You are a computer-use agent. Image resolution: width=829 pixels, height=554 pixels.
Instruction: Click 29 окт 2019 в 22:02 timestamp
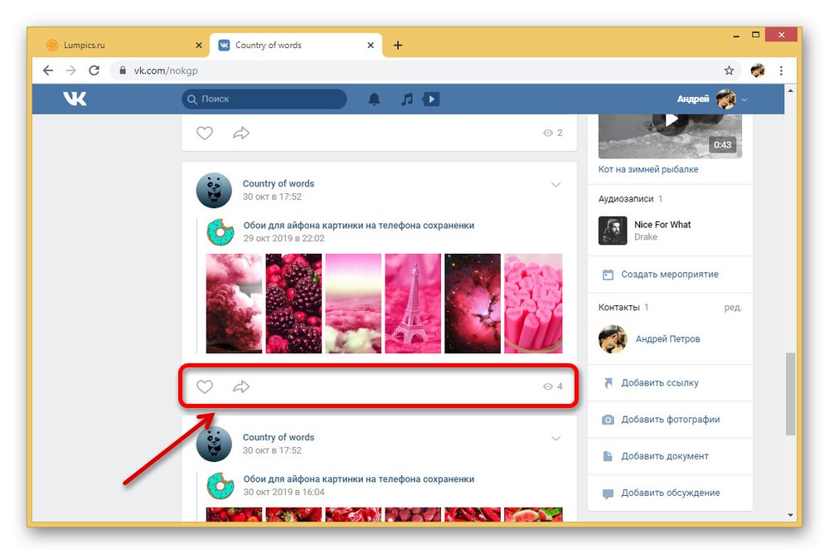coord(284,239)
